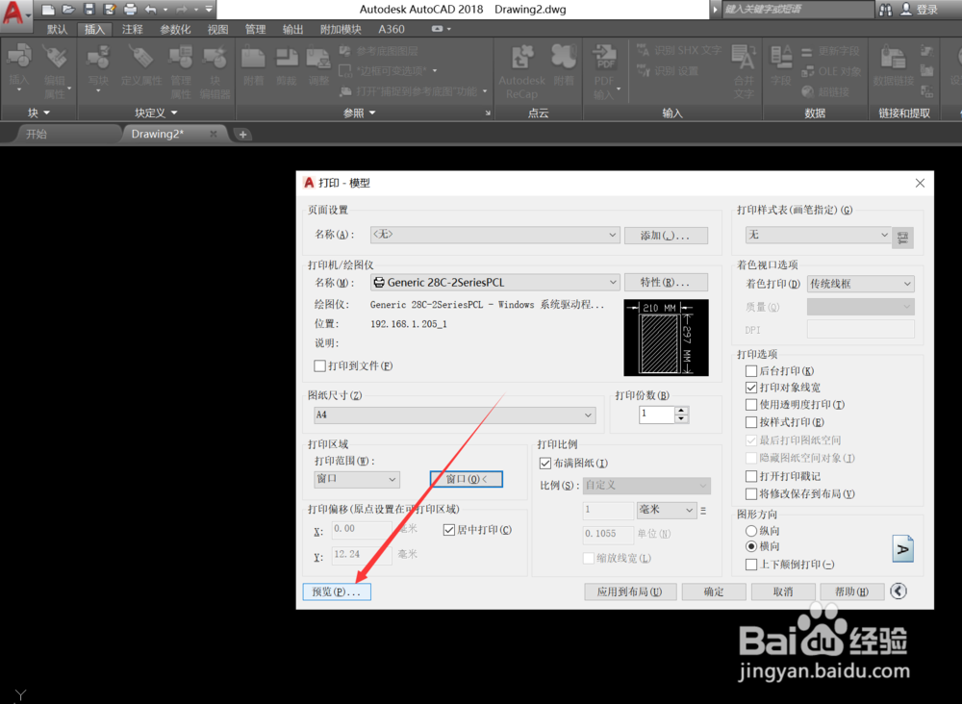Click the Cancel button in plot dialog
The width and height of the screenshot is (962, 704).
[783, 591]
